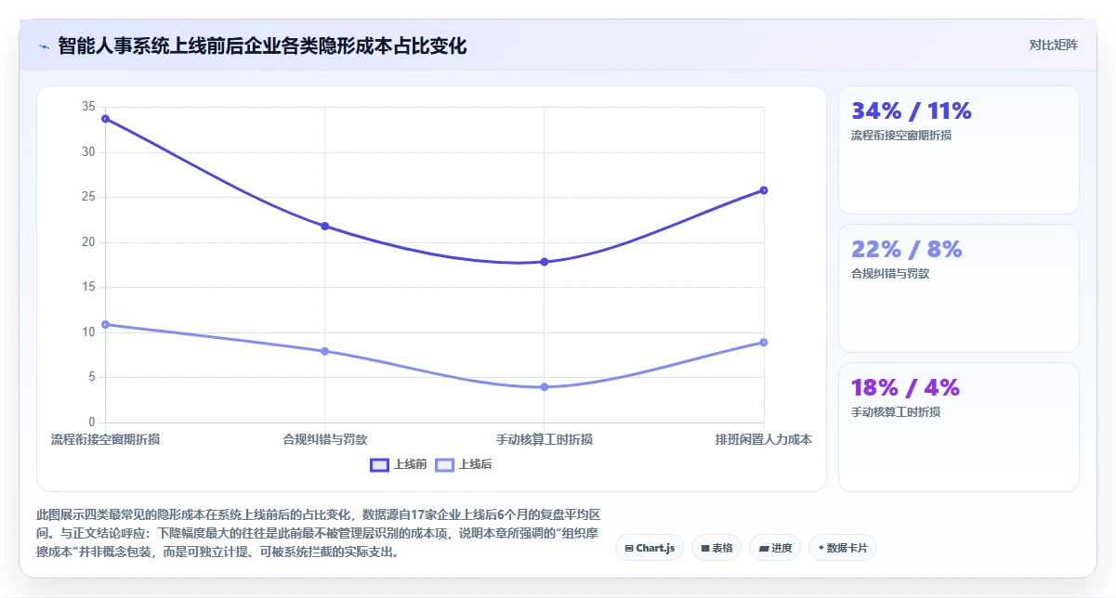Click 上线前 data point at 合规纠错与罚款
Image resolution: width=1116 pixels, height=598 pixels.
324,227
